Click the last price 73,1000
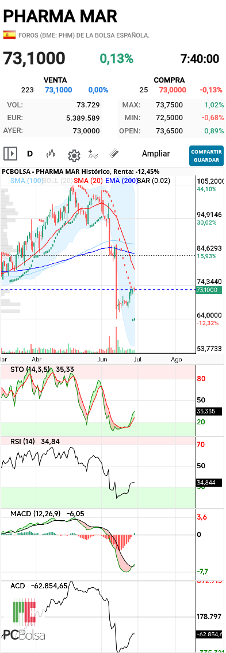This screenshot has height=653, width=226. (35, 58)
